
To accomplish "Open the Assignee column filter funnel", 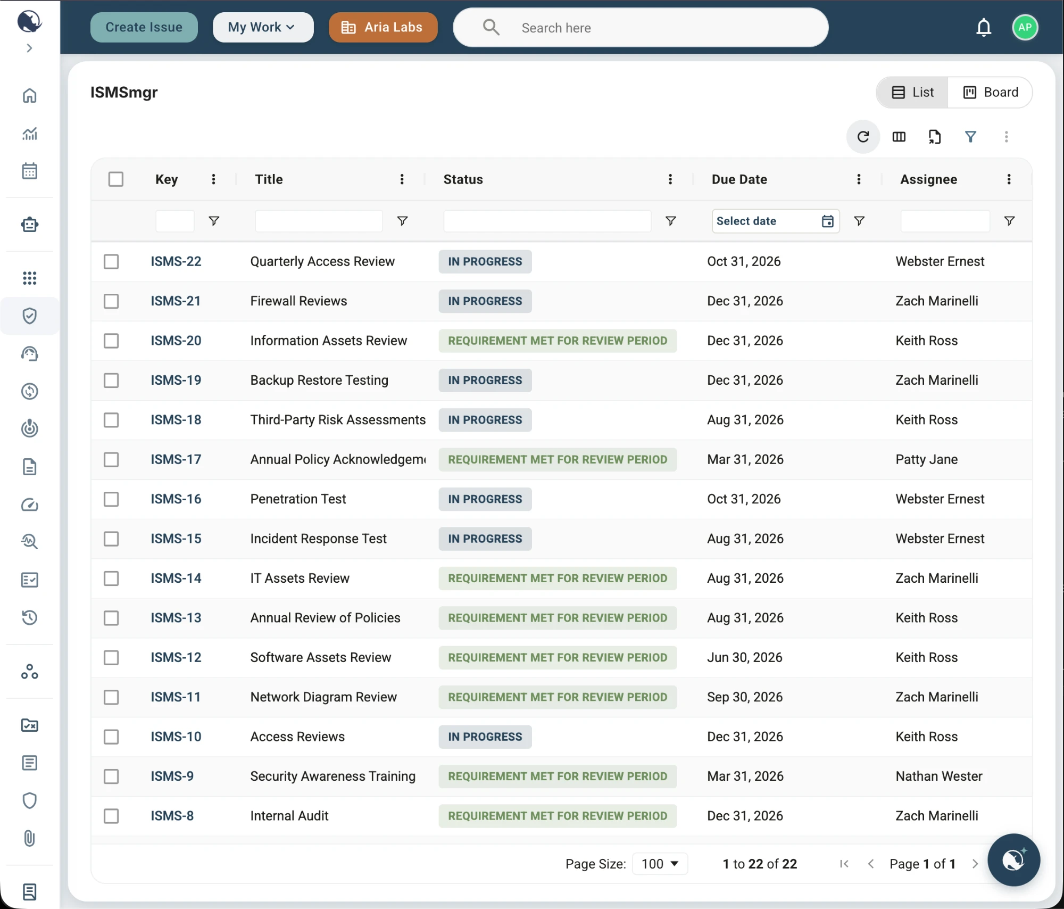I will [x=1009, y=220].
